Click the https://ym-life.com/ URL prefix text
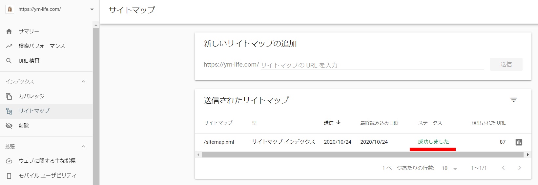 (x=231, y=65)
